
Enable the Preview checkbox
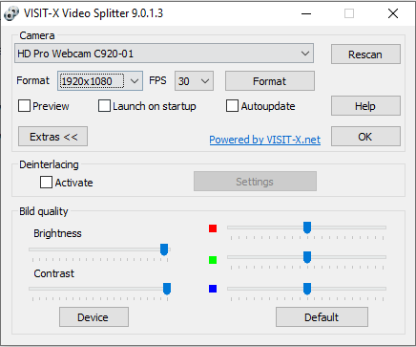25,106
